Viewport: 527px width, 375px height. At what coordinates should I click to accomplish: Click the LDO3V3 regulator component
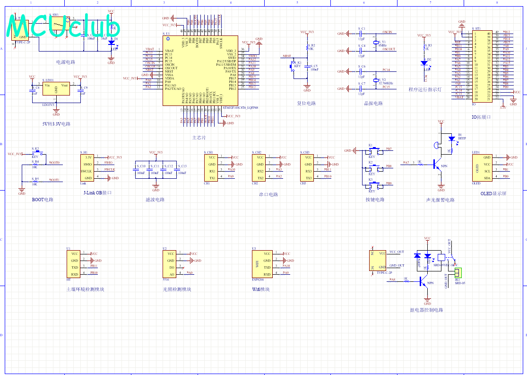[x=56, y=89]
